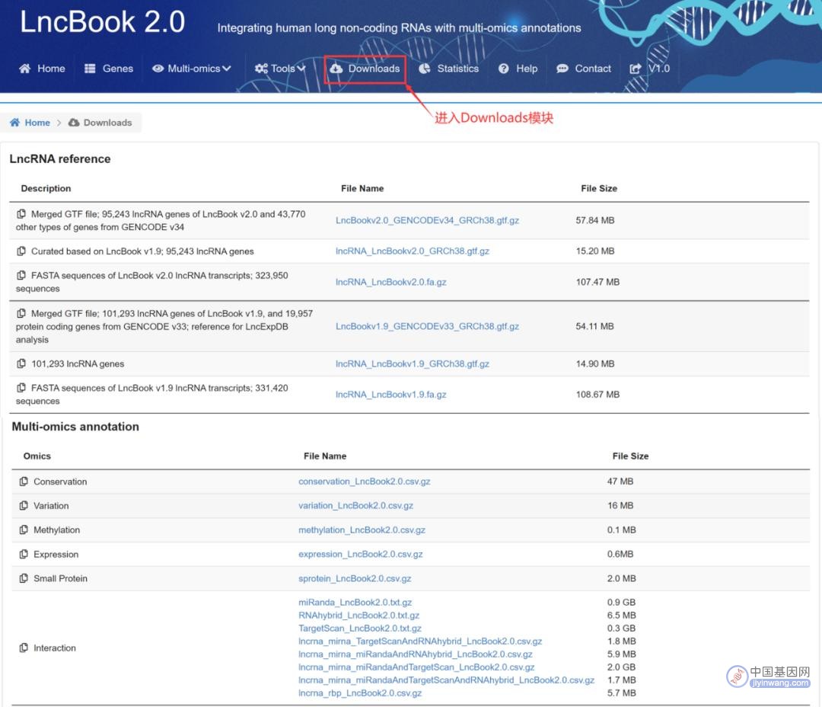Image resolution: width=822 pixels, height=707 pixels.
Task: Download lncrna_mirna_miRandaAndTargetScanAndRNAhybrid csv file
Action: 447,680
